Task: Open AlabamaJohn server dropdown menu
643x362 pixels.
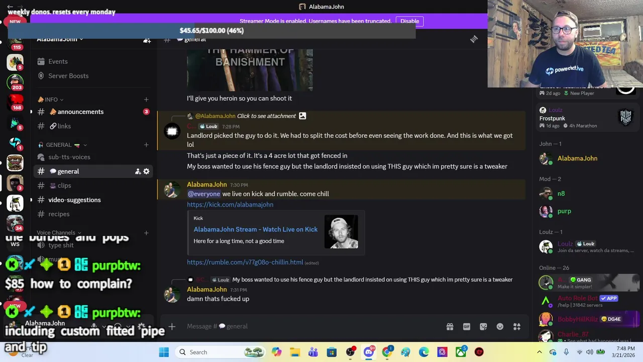Action: point(60,39)
